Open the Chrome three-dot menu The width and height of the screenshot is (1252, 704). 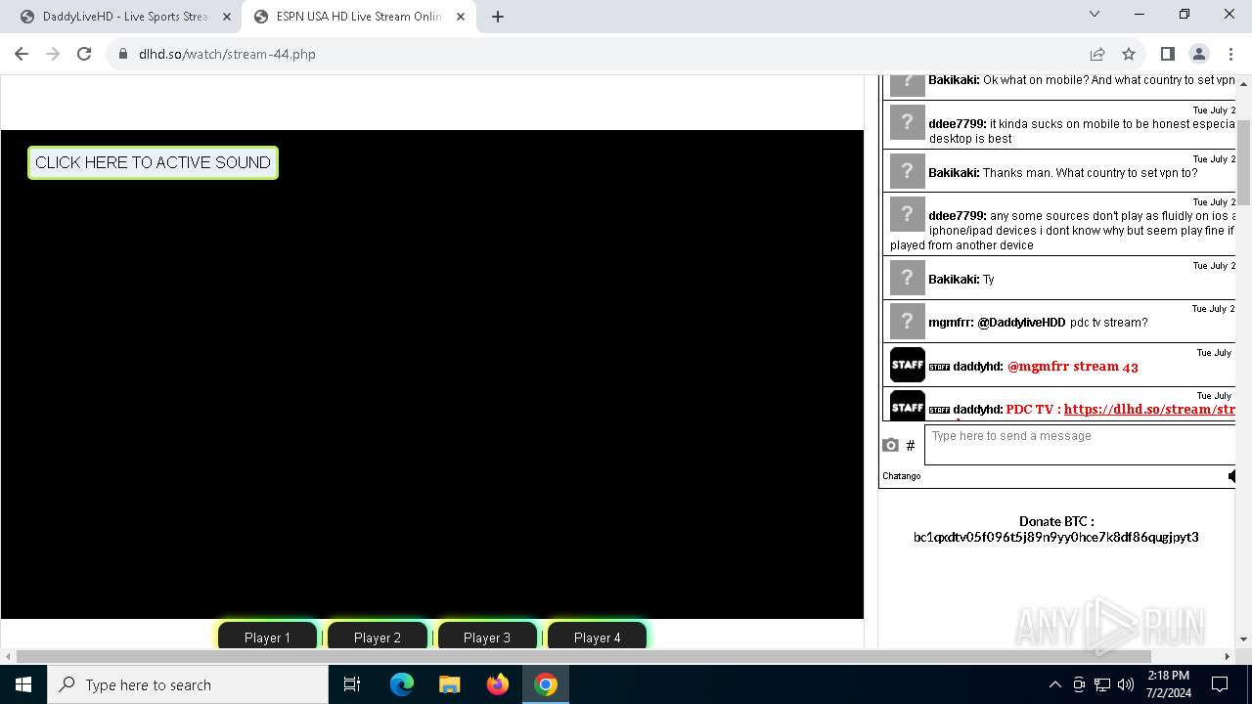click(x=1230, y=54)
